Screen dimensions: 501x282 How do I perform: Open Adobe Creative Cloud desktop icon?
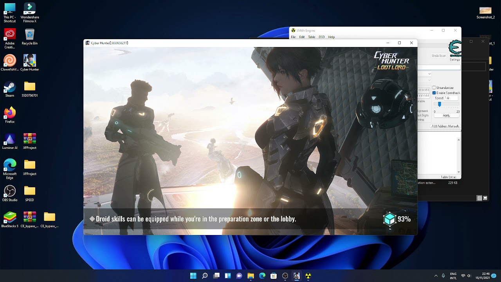tap(10, 38)
